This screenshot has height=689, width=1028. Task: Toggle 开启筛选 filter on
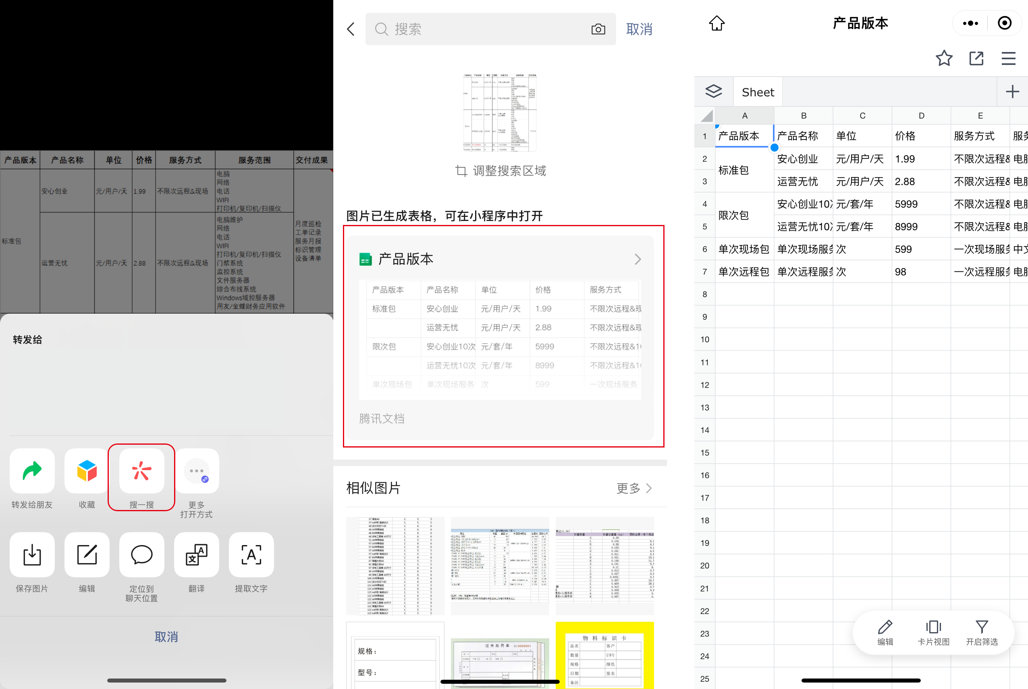[982, 632]
